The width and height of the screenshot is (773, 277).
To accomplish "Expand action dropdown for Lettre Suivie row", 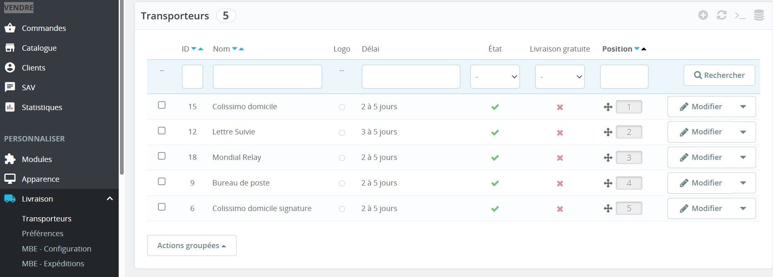I will [x=743, y=132].
